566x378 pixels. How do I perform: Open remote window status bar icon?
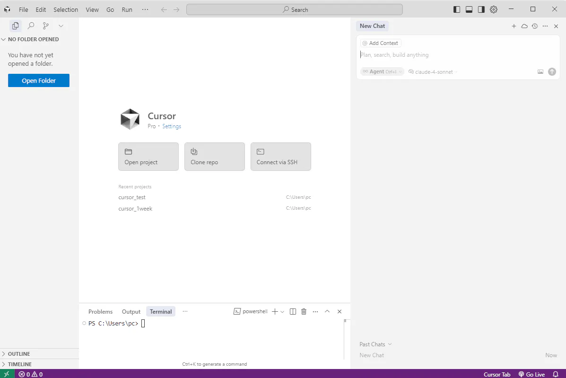tap(7, 374)
